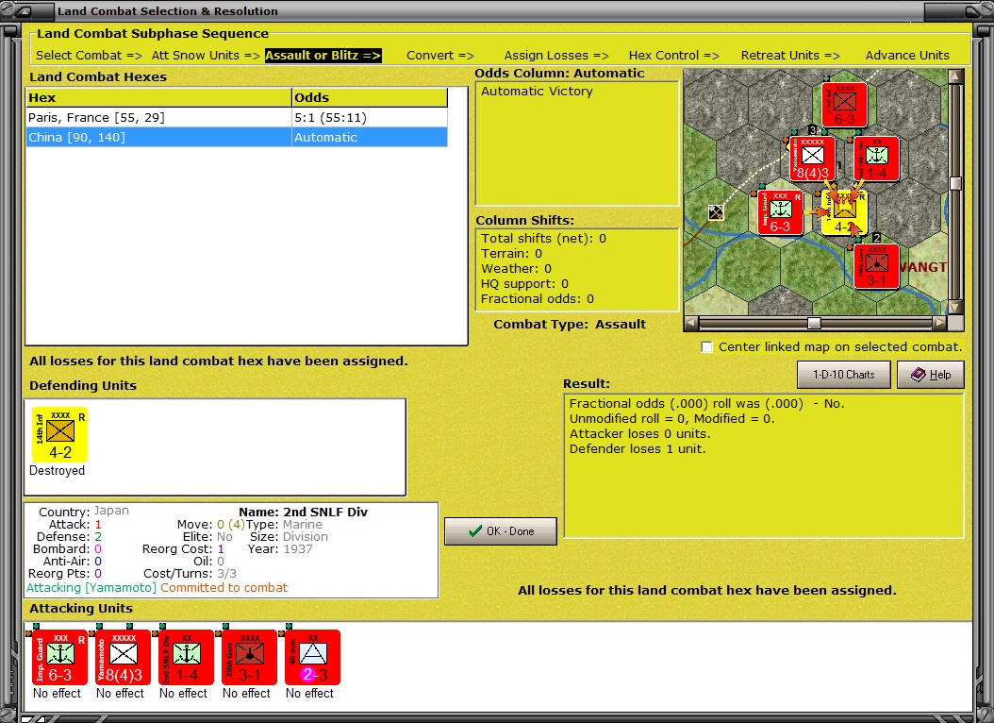Click the map's horizontal scrollbar thumb

click(814, 323)
